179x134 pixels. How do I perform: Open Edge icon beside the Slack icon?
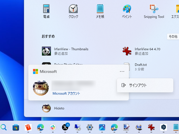coord(40,127)
